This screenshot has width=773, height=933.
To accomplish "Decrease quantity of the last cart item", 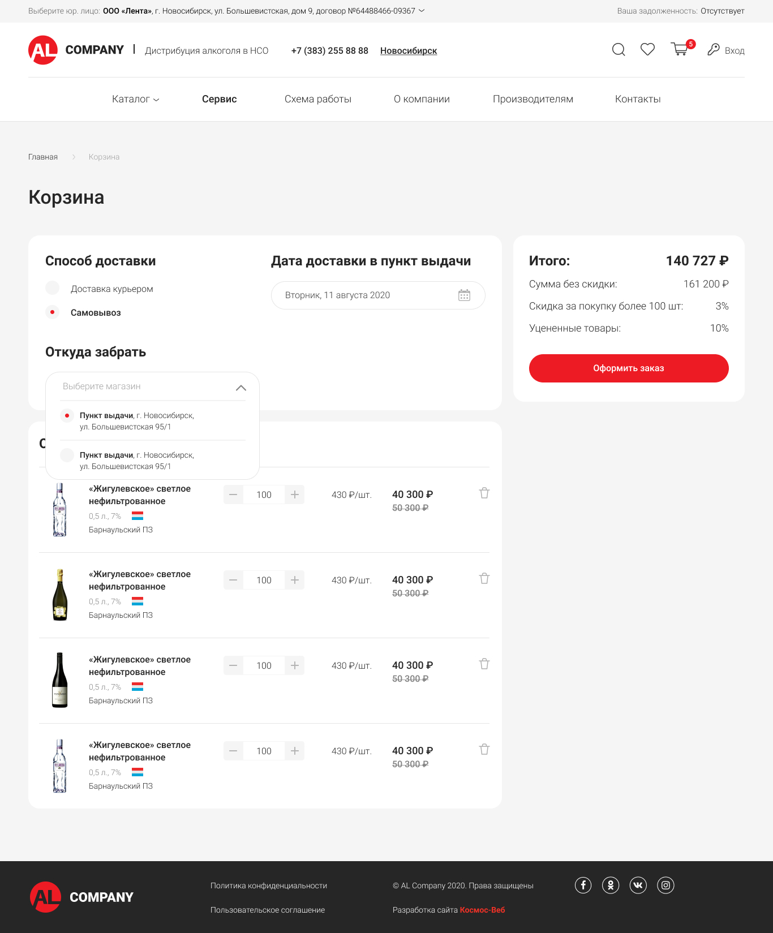I will click(233, 751).
